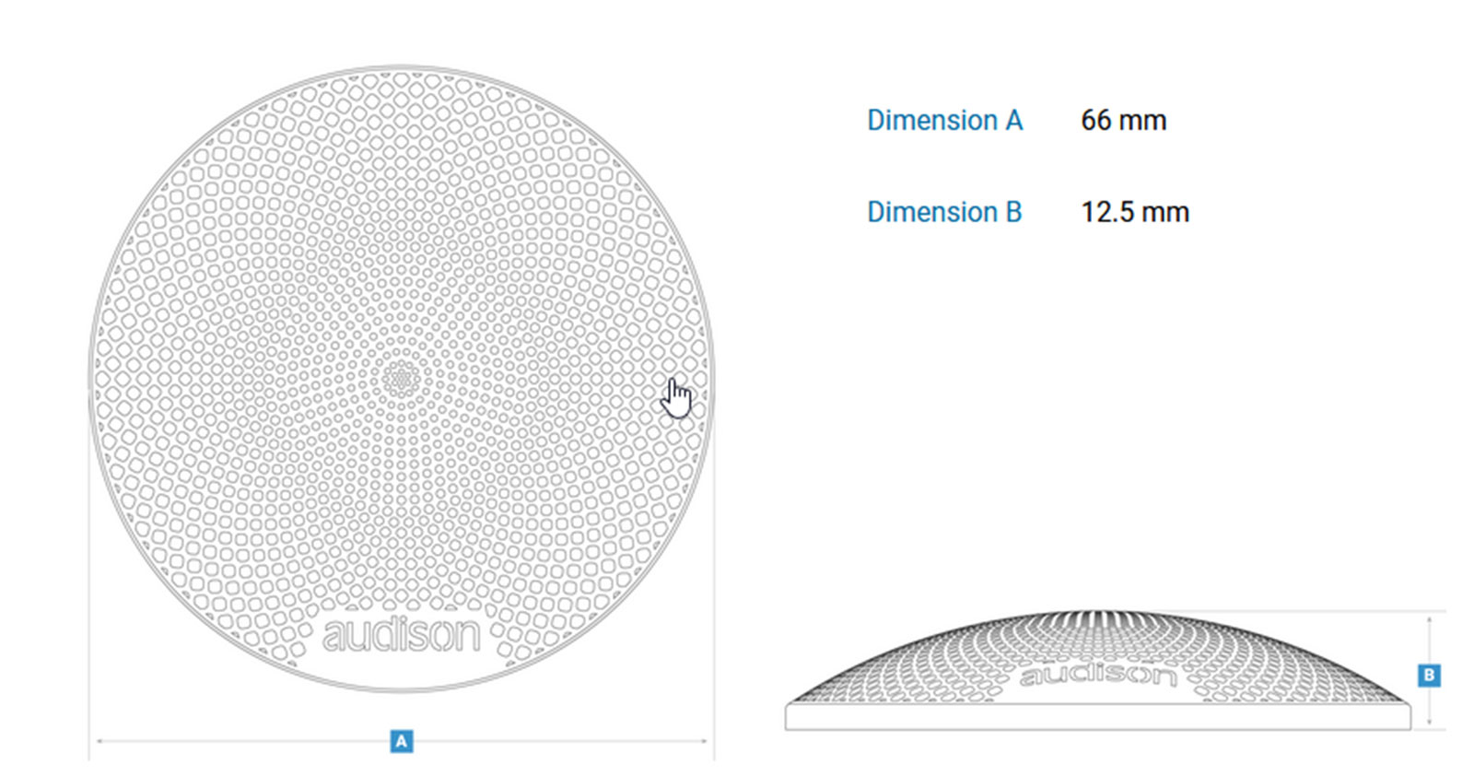Select the 66 mm value

[1123, 120]
